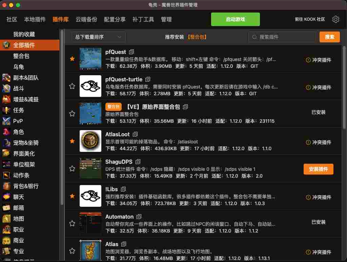Screen dimensions: 347x262
Task: Click the 冲突插件 warning for pfQuest
Action: (x=319, y=60)
